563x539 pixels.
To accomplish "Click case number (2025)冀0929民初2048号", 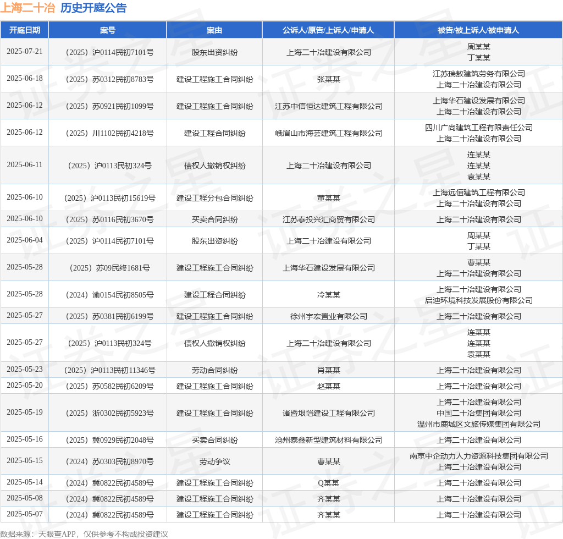I will 109,440.
